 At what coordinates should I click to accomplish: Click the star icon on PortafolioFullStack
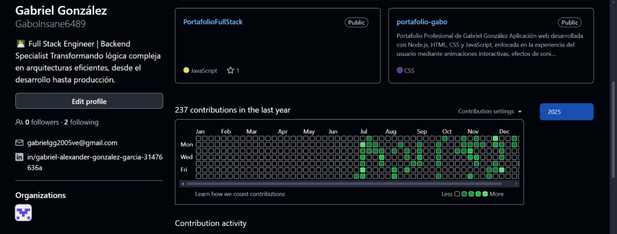tap(231, 70)
